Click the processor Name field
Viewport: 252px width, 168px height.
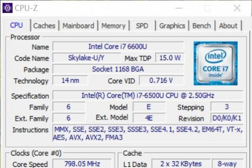coord(118,46)
